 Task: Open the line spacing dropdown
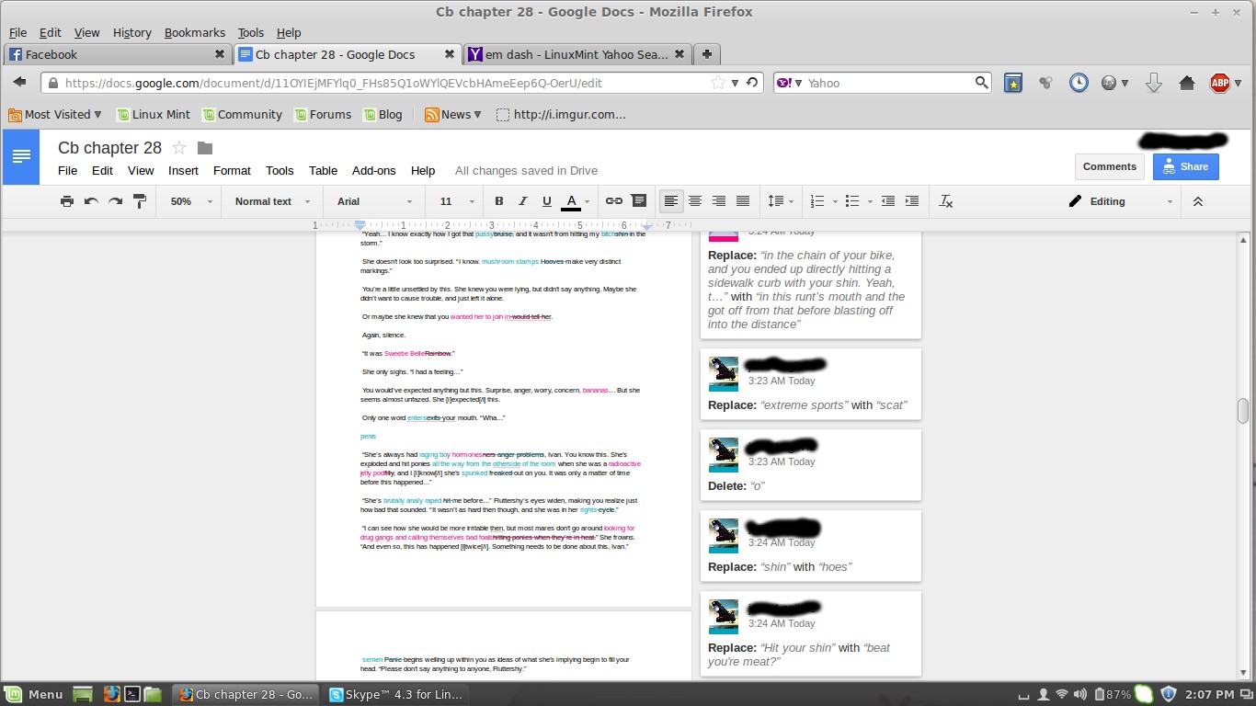pos(781,201)
